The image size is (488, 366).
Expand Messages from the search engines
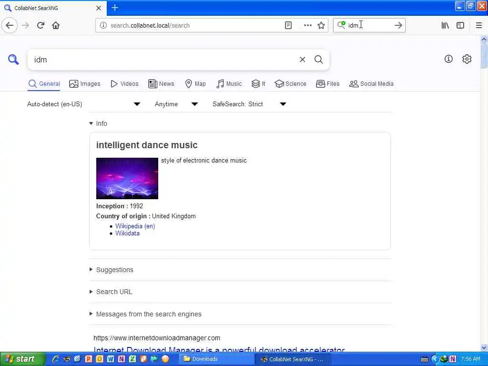[x=145, y=314]
